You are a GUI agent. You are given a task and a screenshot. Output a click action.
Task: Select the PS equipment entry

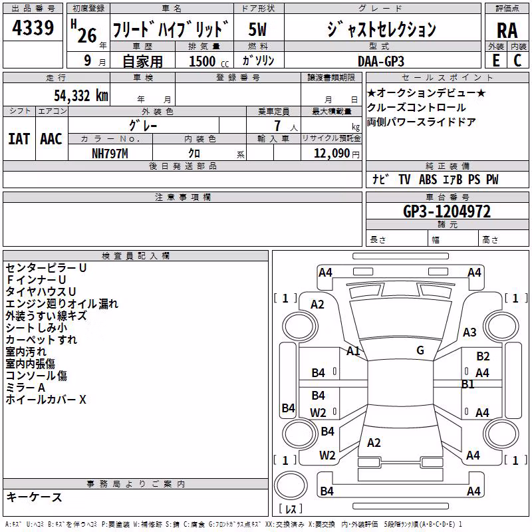click(474, 180)
